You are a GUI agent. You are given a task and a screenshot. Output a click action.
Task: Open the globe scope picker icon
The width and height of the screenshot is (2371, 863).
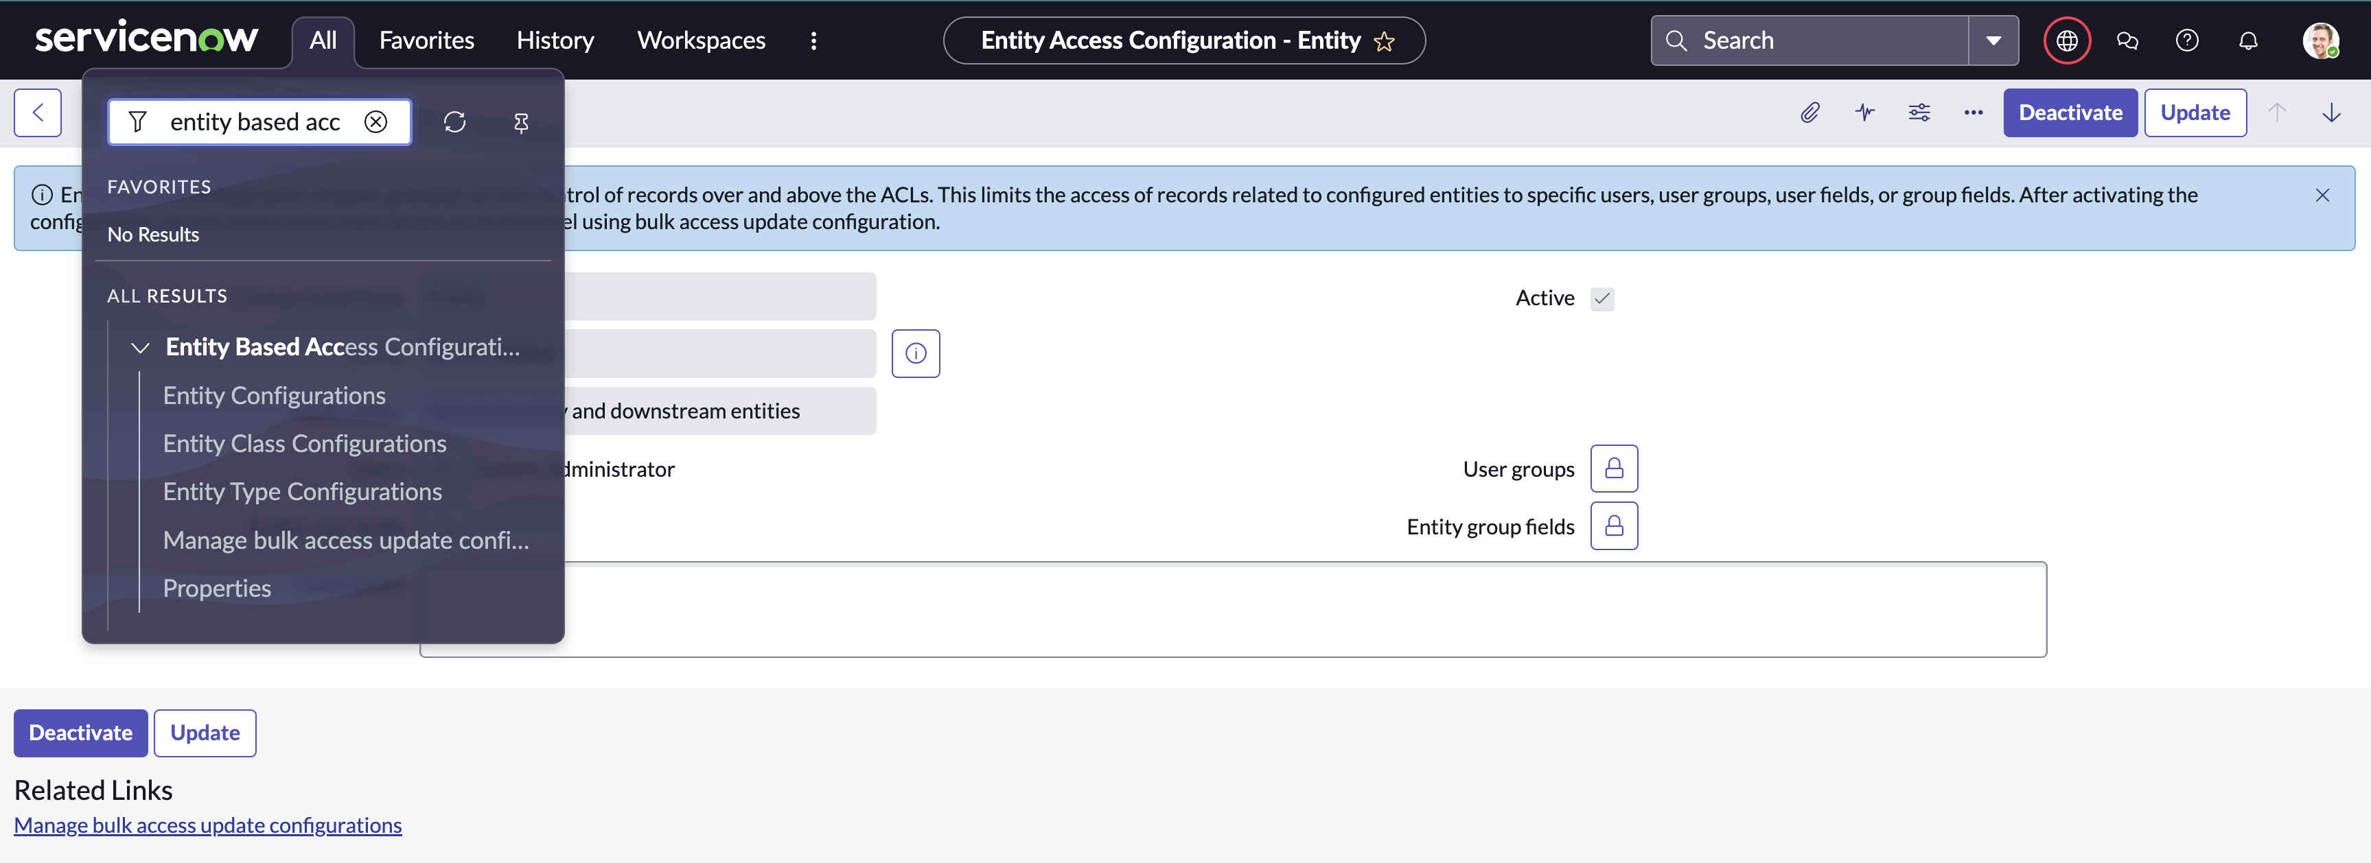(2066, 40)
